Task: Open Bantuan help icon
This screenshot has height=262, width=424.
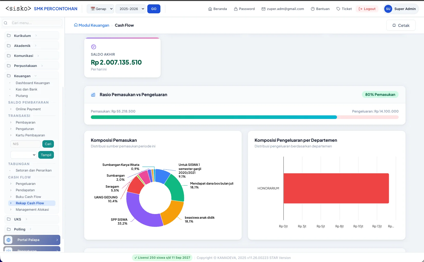Action: click(x=313, y=9)
